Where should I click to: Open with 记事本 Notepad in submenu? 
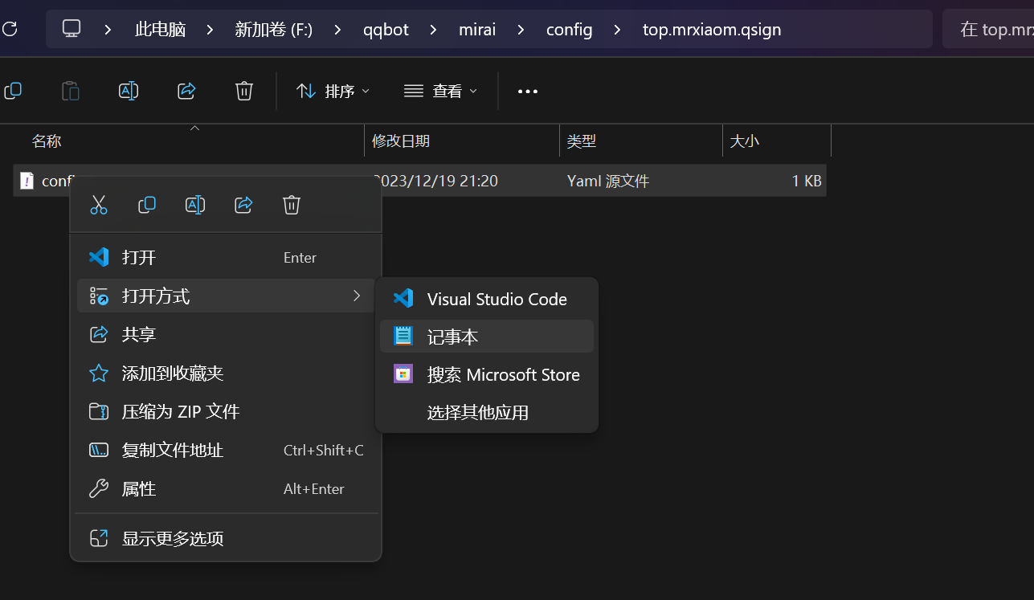(x=487, y=337)
